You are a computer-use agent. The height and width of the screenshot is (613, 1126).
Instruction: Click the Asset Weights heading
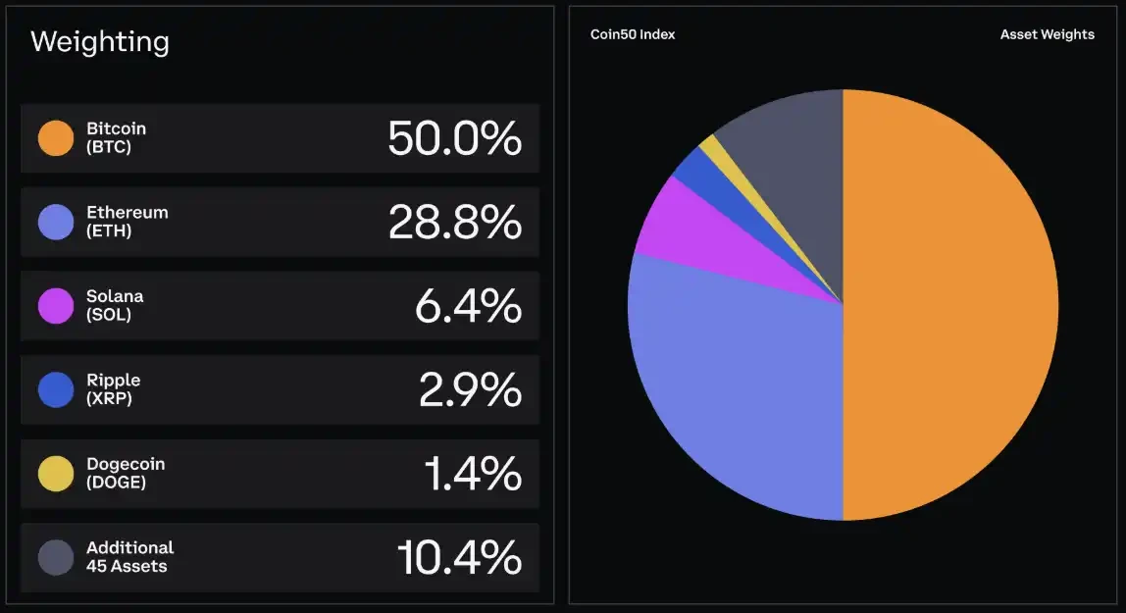pyautogui.click(x=1047, y=34)
